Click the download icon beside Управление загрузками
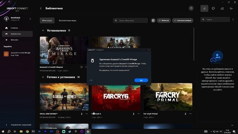 pos(6,125)
